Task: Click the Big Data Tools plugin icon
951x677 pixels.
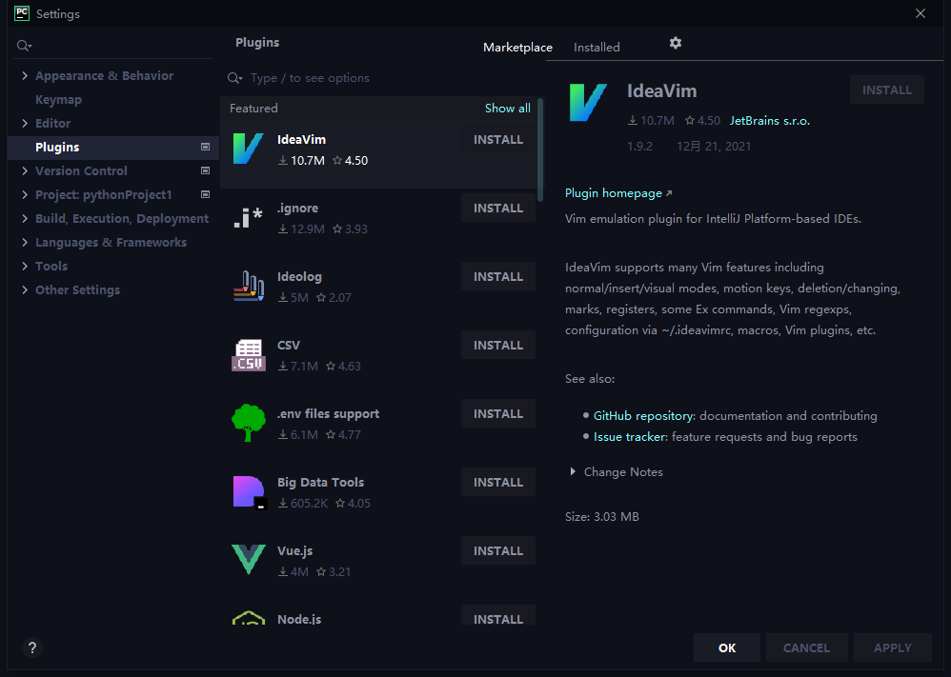Action: [x=250, y=491]
